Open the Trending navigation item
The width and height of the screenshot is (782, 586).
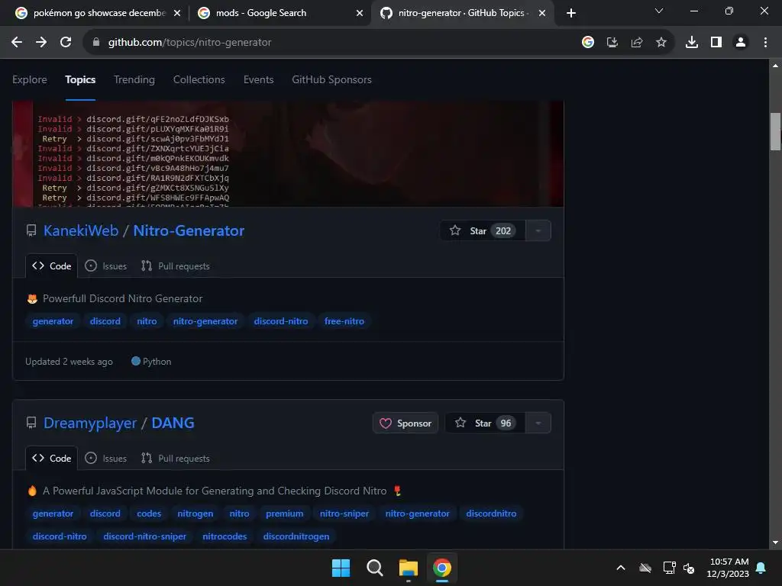(x=134, y=79)
